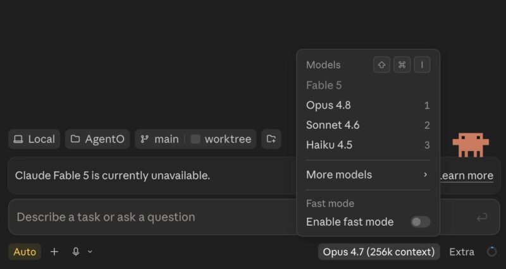
Task: Click the Extra effort button
Action: pos(462,251)
